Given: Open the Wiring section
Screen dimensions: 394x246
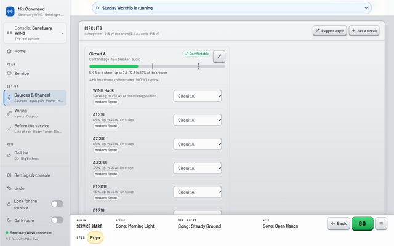Looking at the screenshot, I should (35, 113).
